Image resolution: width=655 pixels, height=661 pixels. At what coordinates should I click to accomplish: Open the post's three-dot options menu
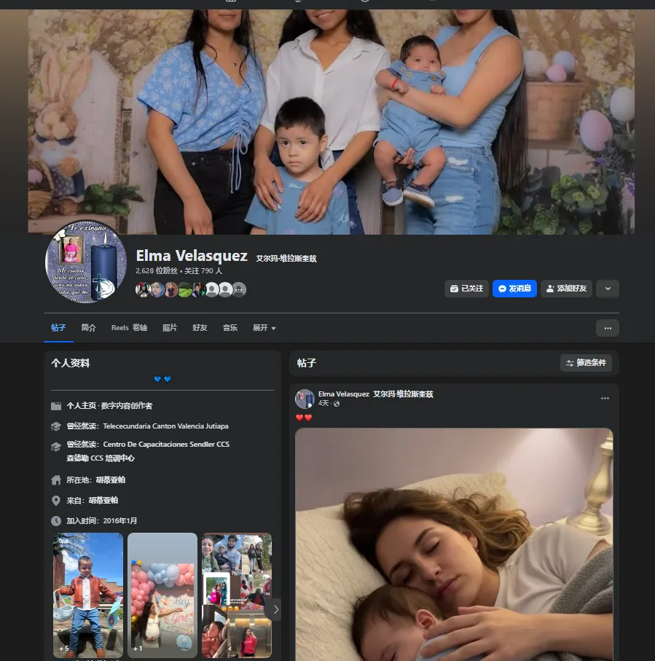pos(605,399)
